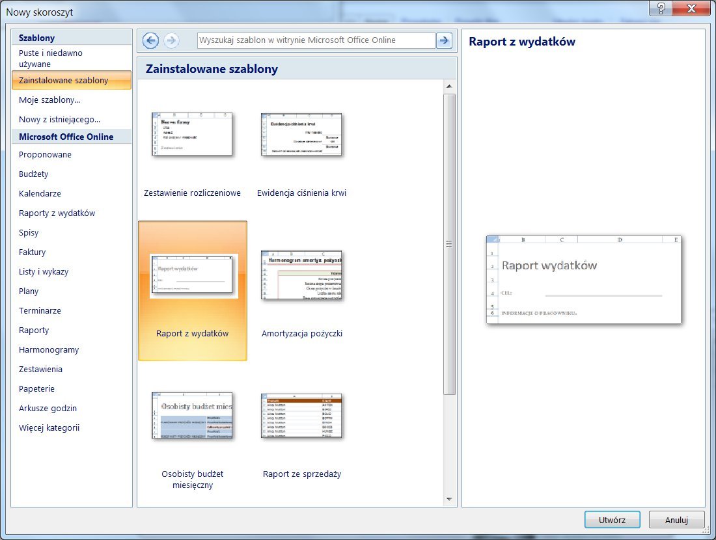Choose the Amortyzacja pożyczki template thumbnail

[x=301, y=275]
